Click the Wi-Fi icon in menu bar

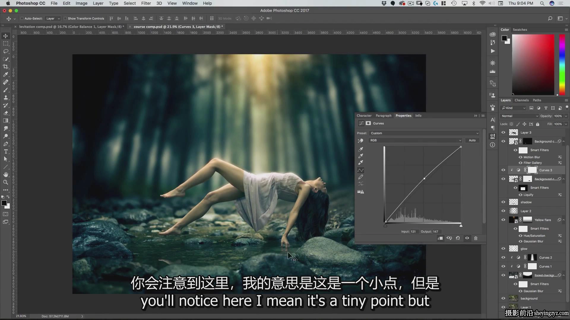(x=482, y=3)
